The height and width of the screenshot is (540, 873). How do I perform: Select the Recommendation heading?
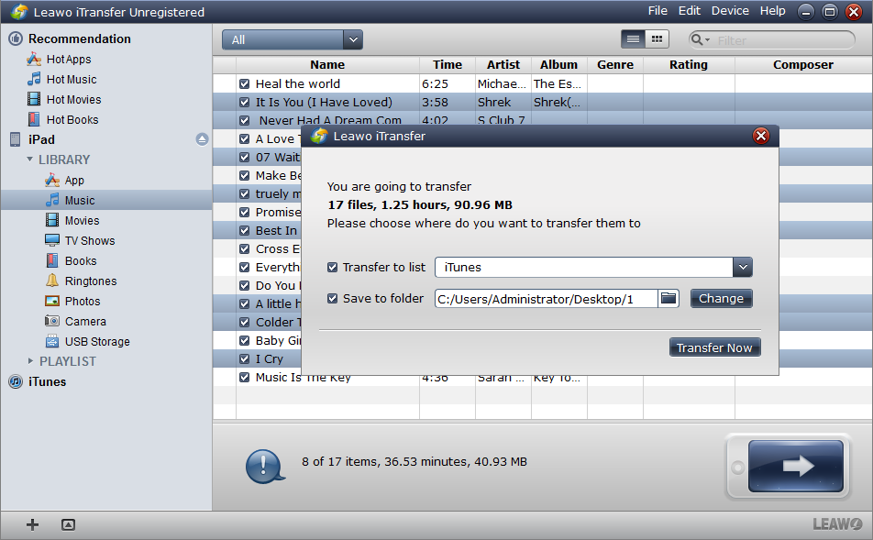point(79,39)
